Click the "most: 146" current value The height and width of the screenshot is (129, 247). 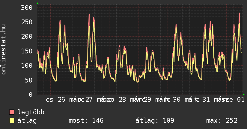86,121
